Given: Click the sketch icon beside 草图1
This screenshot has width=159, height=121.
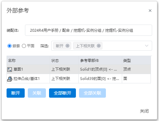Looking at the screenshot, I should tap(10, 69).
